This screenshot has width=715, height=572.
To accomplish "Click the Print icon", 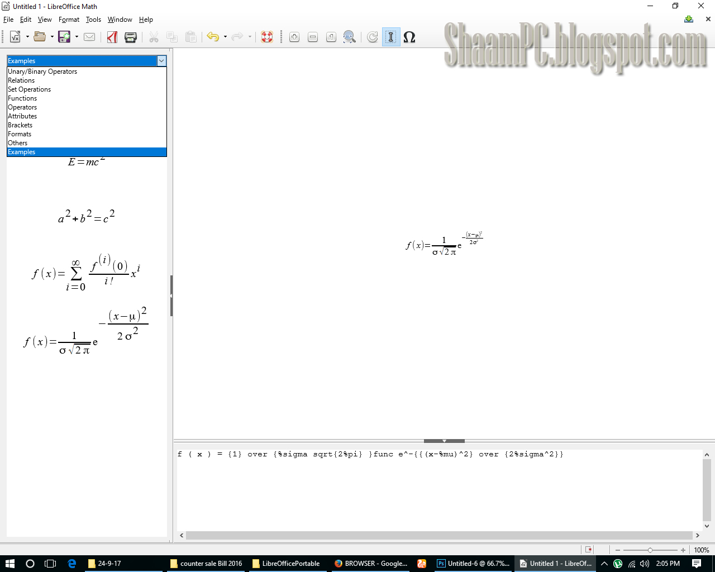I will coord(131,37).
